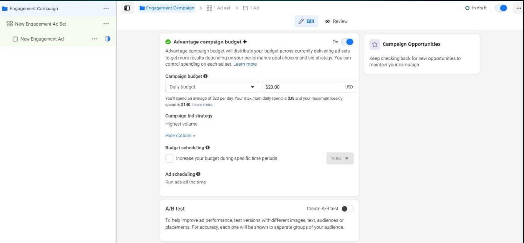Open top-right more options ellipsis
Image resolution: width=524 pixels, height=243 pixels.
pos(519,8)
